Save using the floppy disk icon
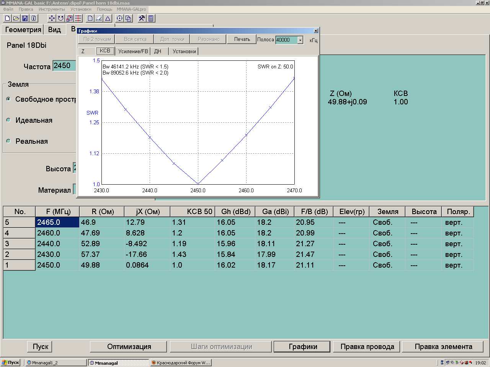The width and height of the screenshot is (490, 367). coord(25,18)
